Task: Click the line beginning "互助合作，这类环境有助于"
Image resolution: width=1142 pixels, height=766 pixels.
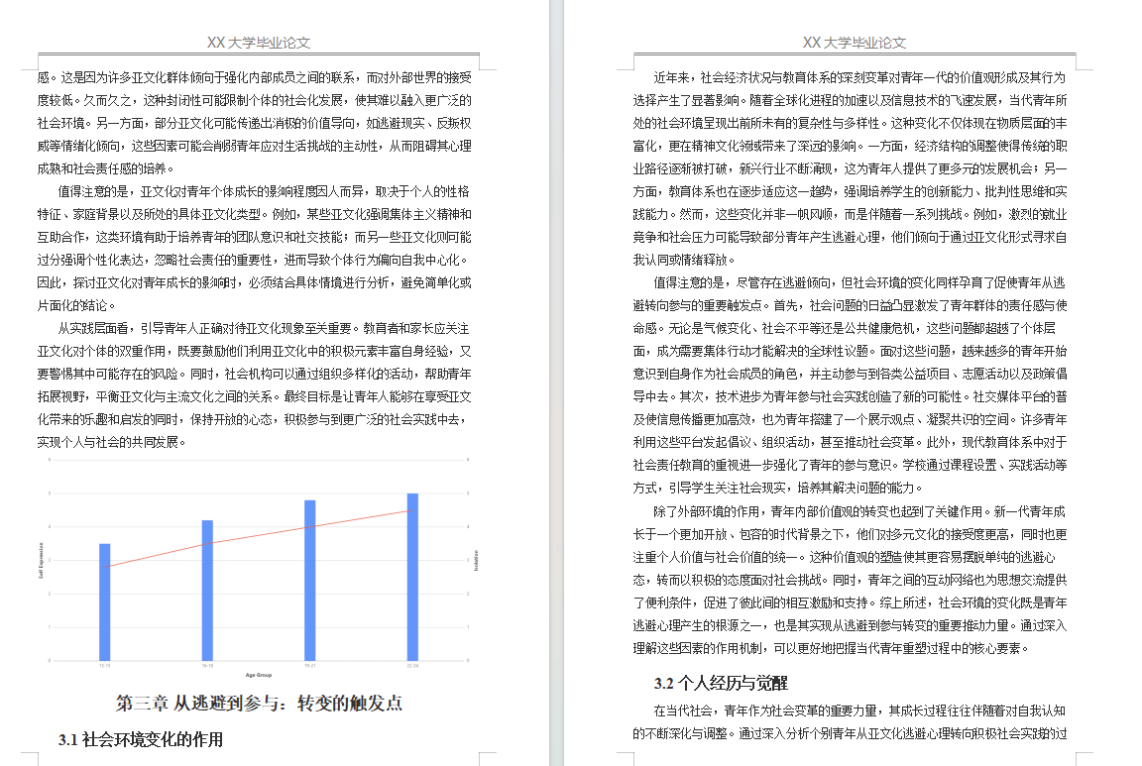Action: 254,237
